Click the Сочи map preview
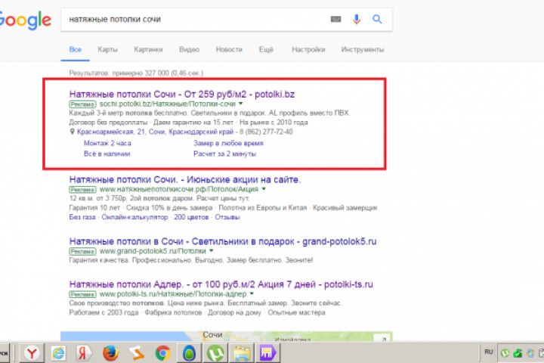The width and height of the screenshot is (544, 363). pyautogui.click(x=226, y=337)
